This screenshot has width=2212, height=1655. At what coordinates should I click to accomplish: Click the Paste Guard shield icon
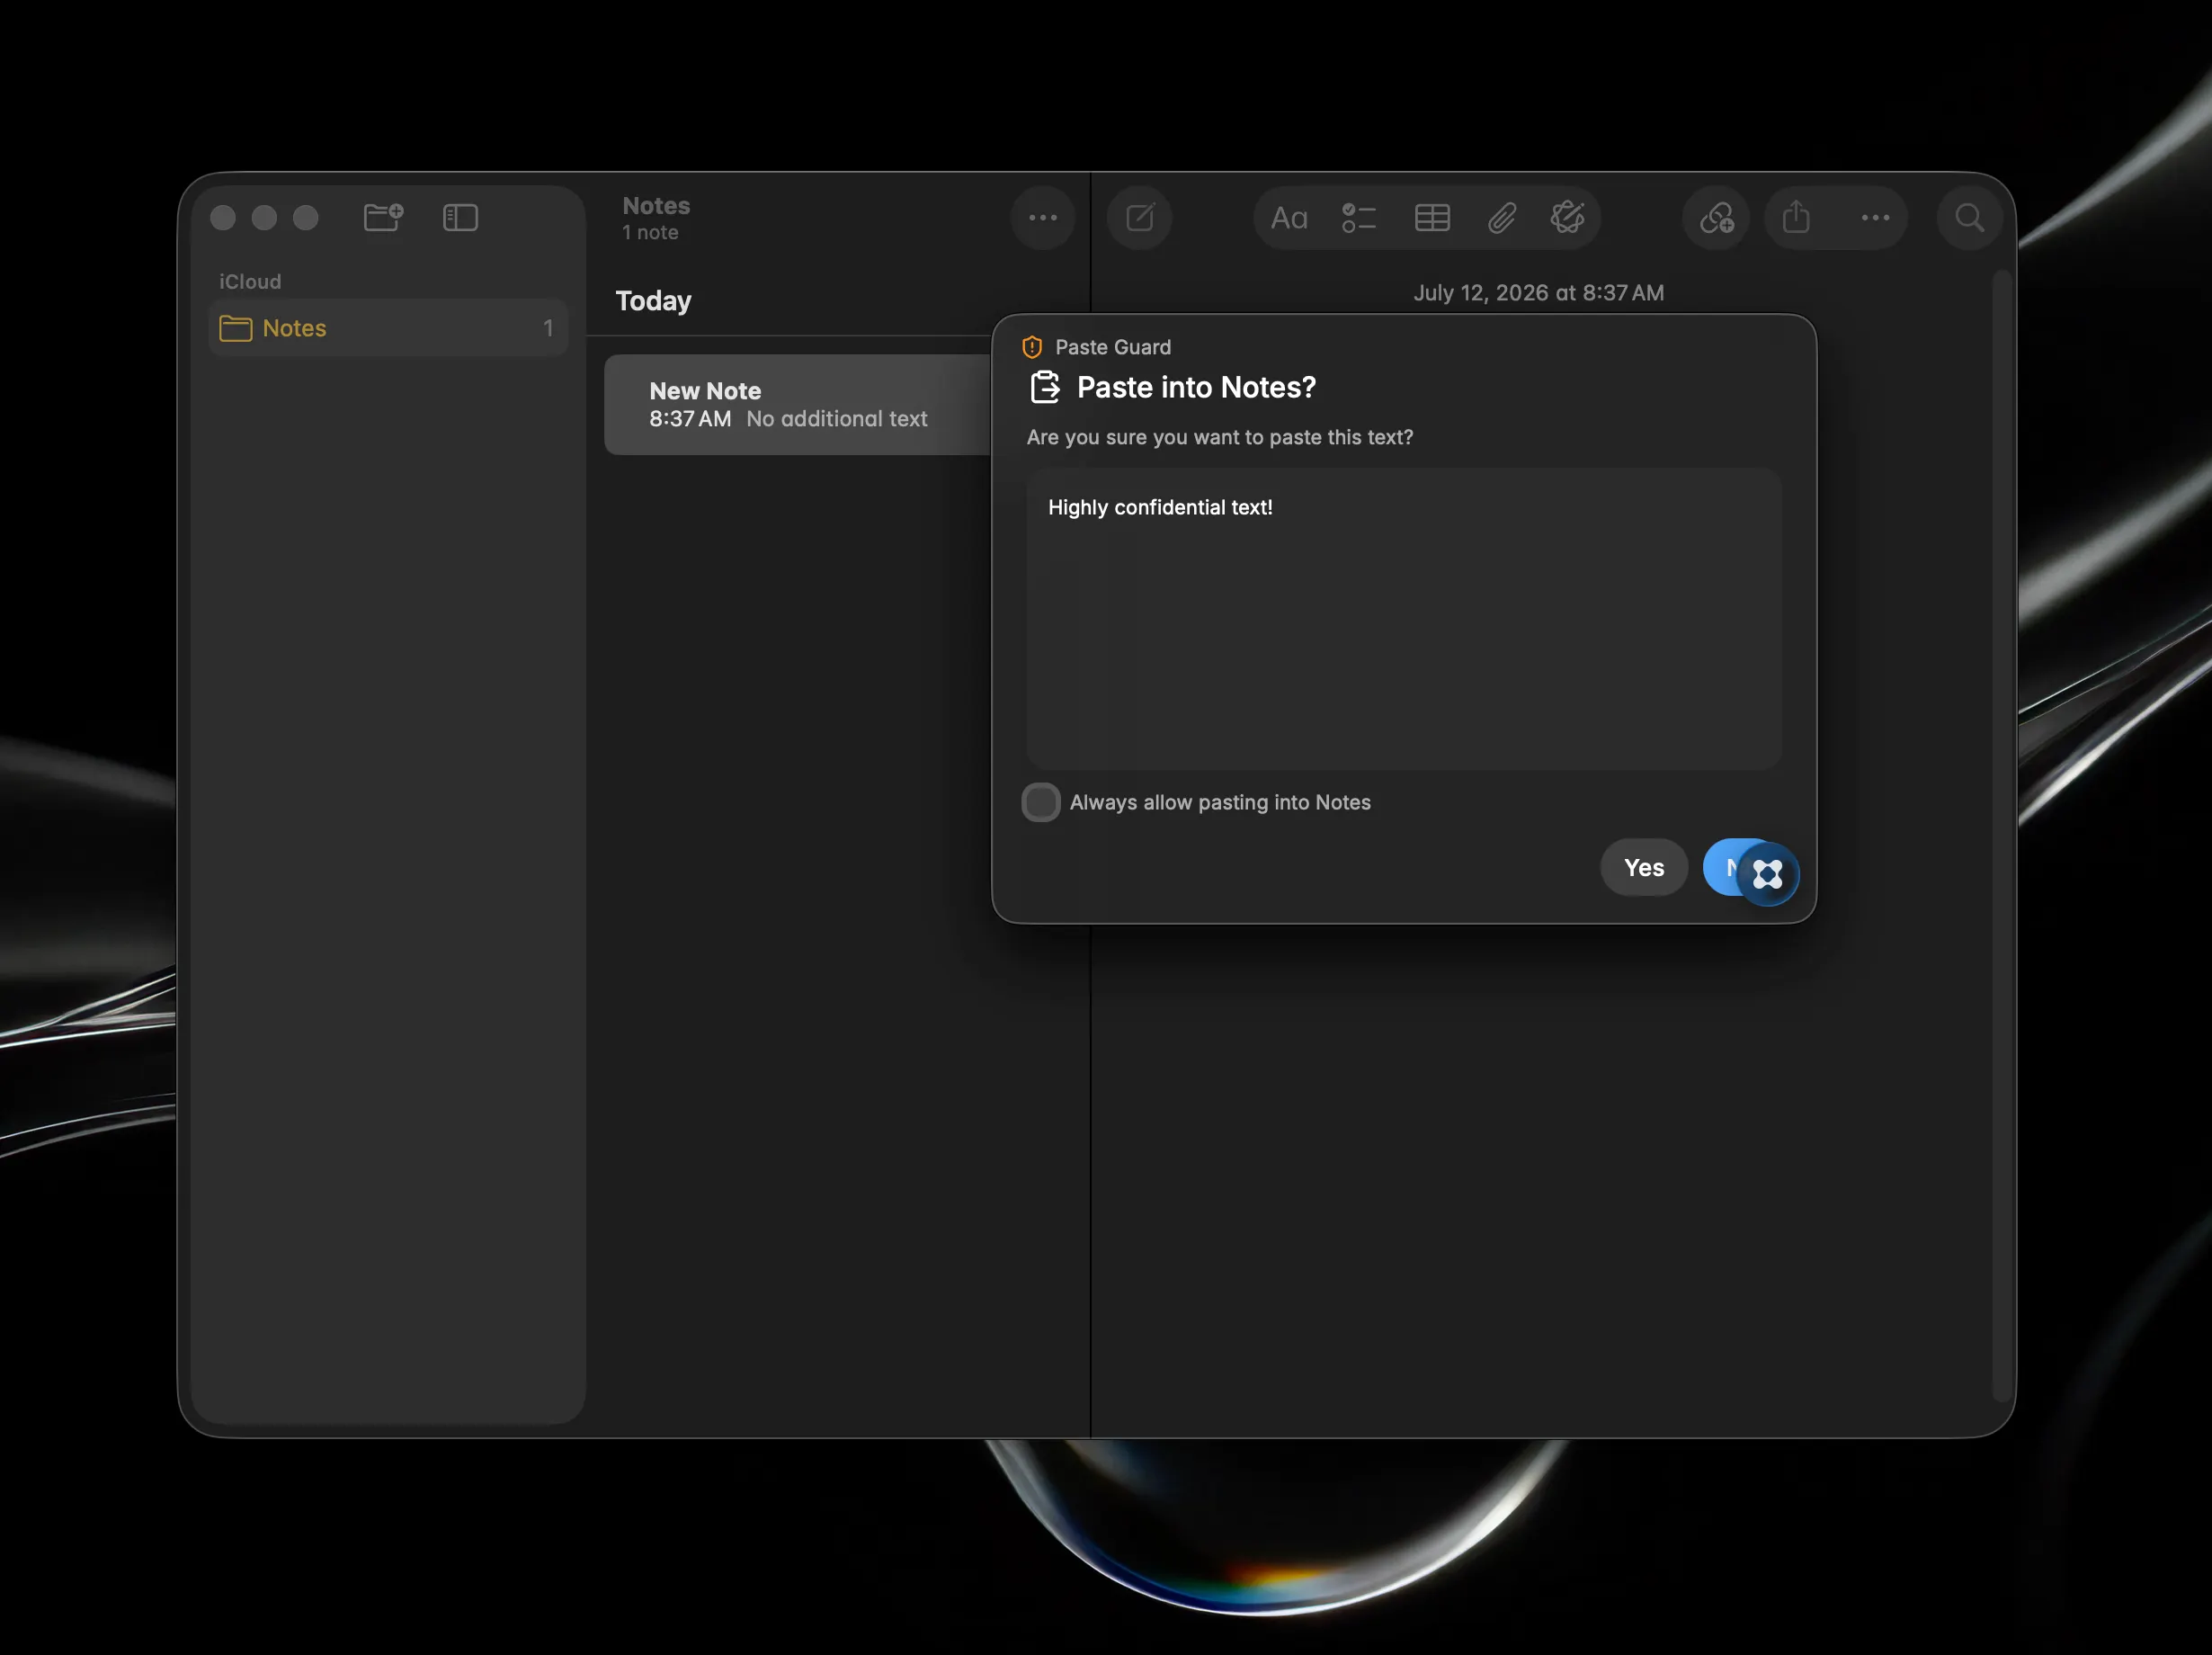pos(1032,347)
